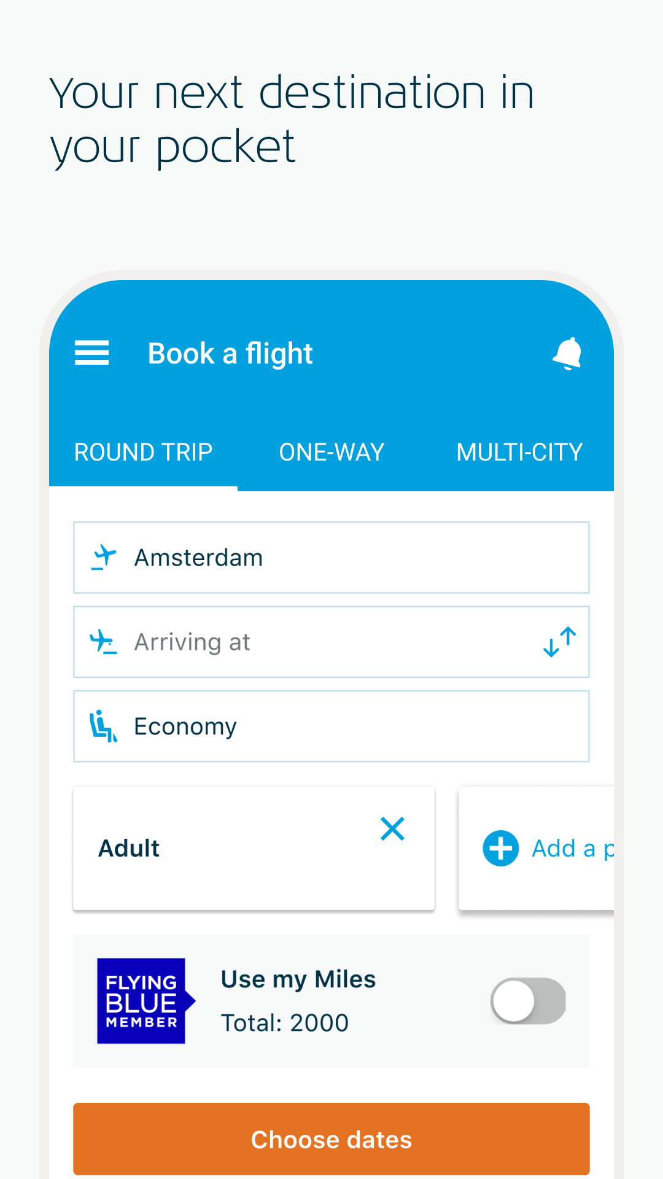Remove the Adult passenger with X

pyautogui.click(x=392, y=829)
